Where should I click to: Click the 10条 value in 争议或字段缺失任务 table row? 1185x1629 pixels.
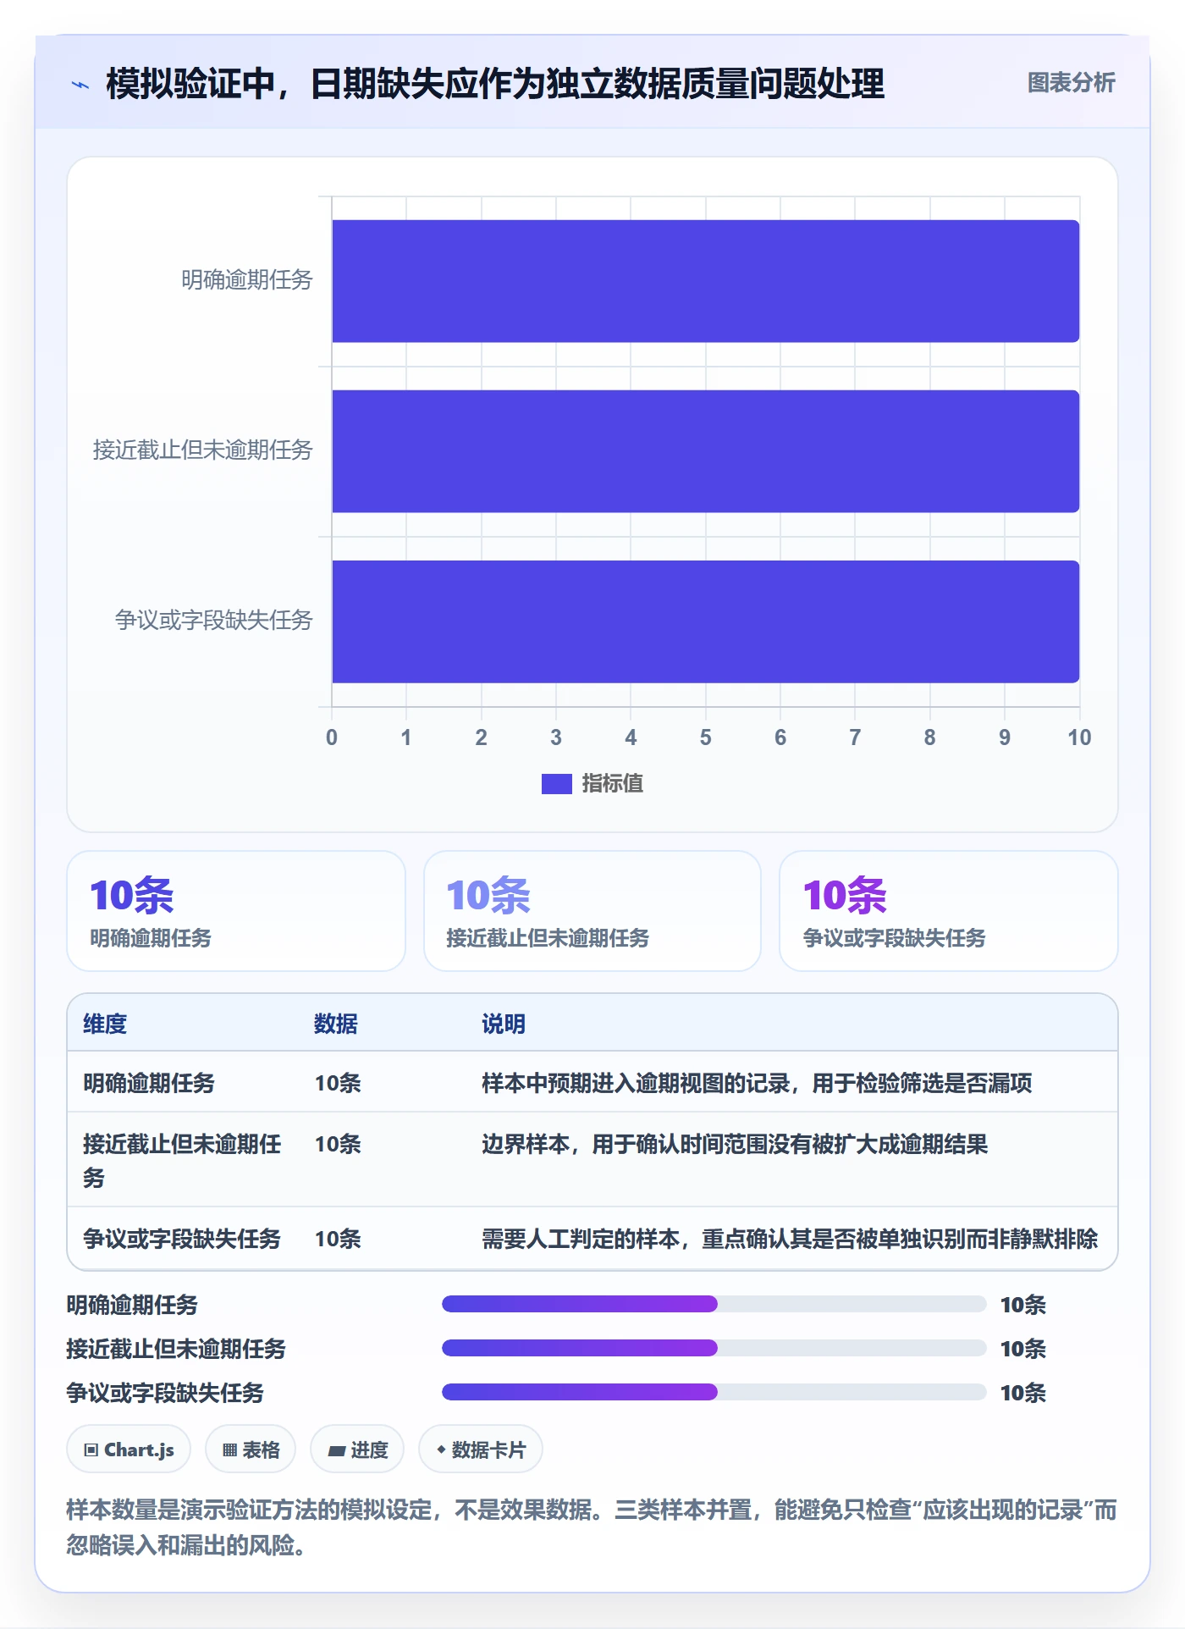[x=338, y=1239]
